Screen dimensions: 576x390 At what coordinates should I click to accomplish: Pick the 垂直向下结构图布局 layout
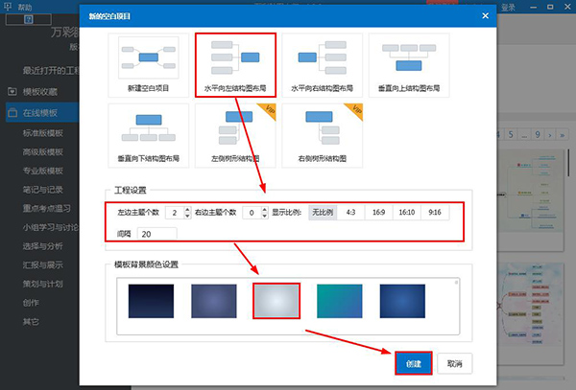coord(149,136)
